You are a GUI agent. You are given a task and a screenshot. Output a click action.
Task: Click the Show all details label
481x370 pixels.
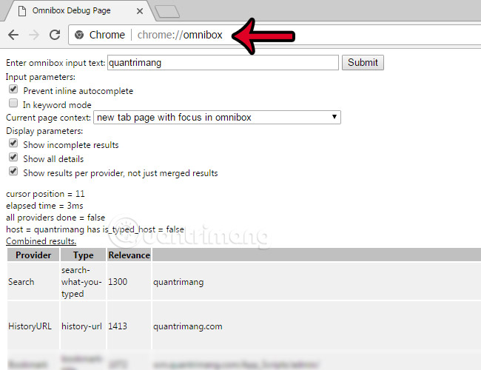53,159
